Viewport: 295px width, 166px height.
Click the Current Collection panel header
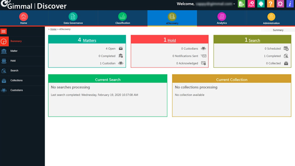click(232, 79)
